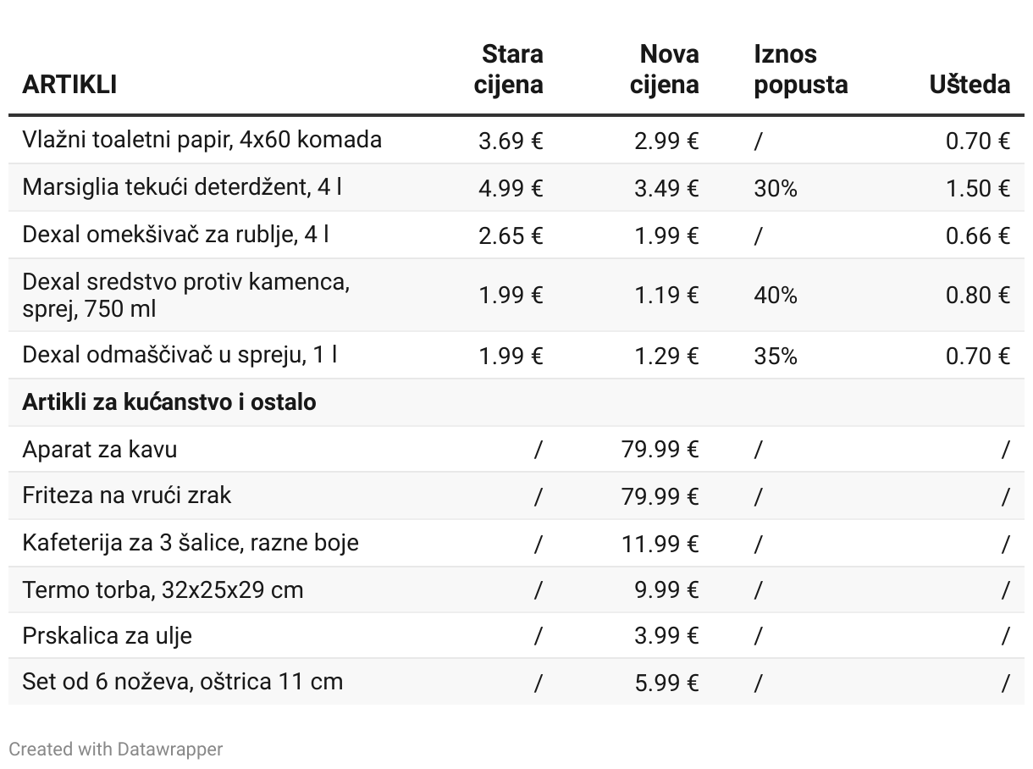Select Dexal odmaščivač u spreju row
1033x769 pixels.
(516, 355)
